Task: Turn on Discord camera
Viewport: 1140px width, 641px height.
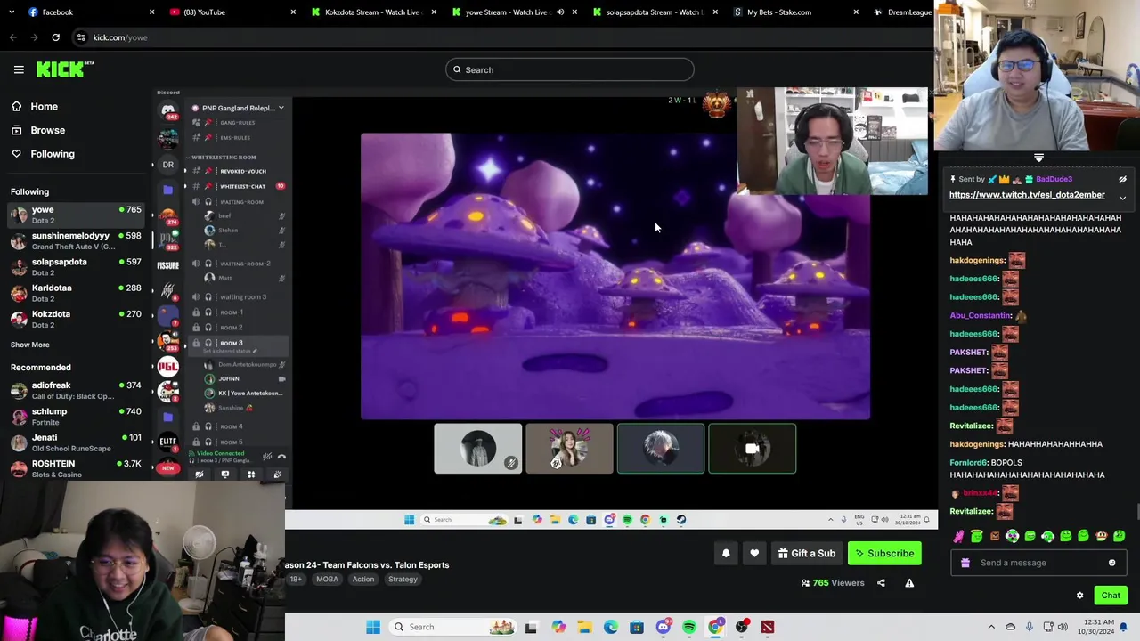Action: [x=199, y=475]
